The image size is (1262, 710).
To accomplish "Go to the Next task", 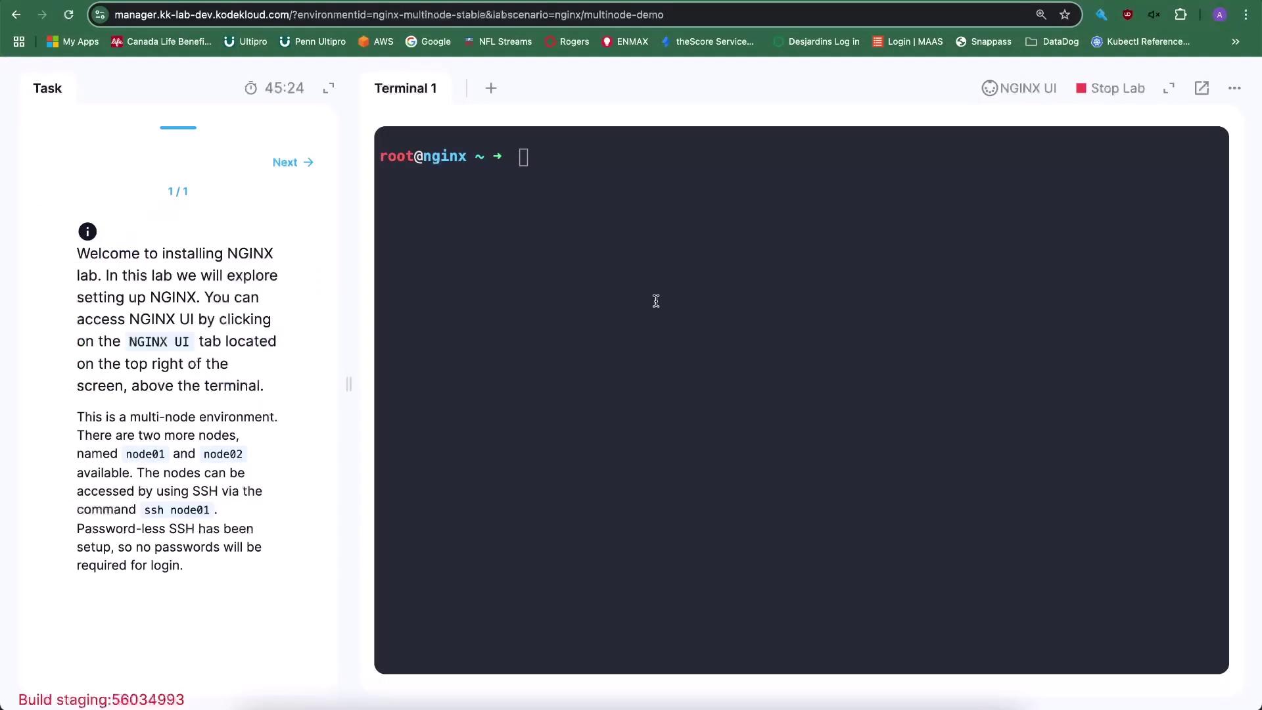I will point(292,162).
